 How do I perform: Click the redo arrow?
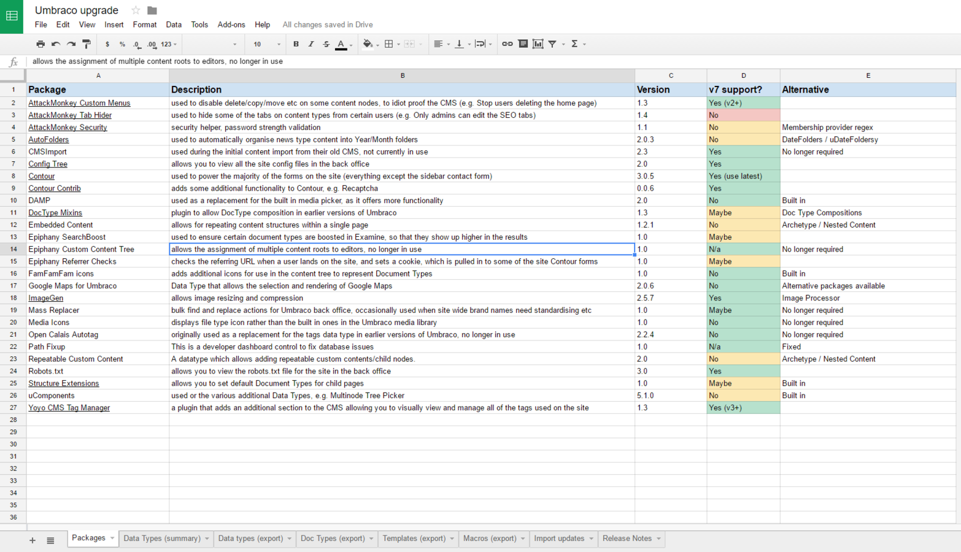pos(71,44)
